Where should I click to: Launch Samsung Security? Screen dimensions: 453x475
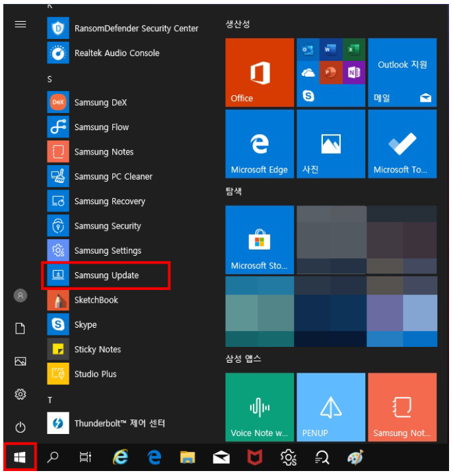[94, 226]
